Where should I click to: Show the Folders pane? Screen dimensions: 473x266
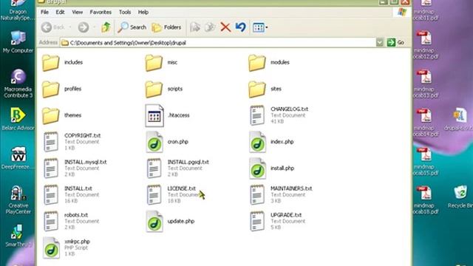166,27
